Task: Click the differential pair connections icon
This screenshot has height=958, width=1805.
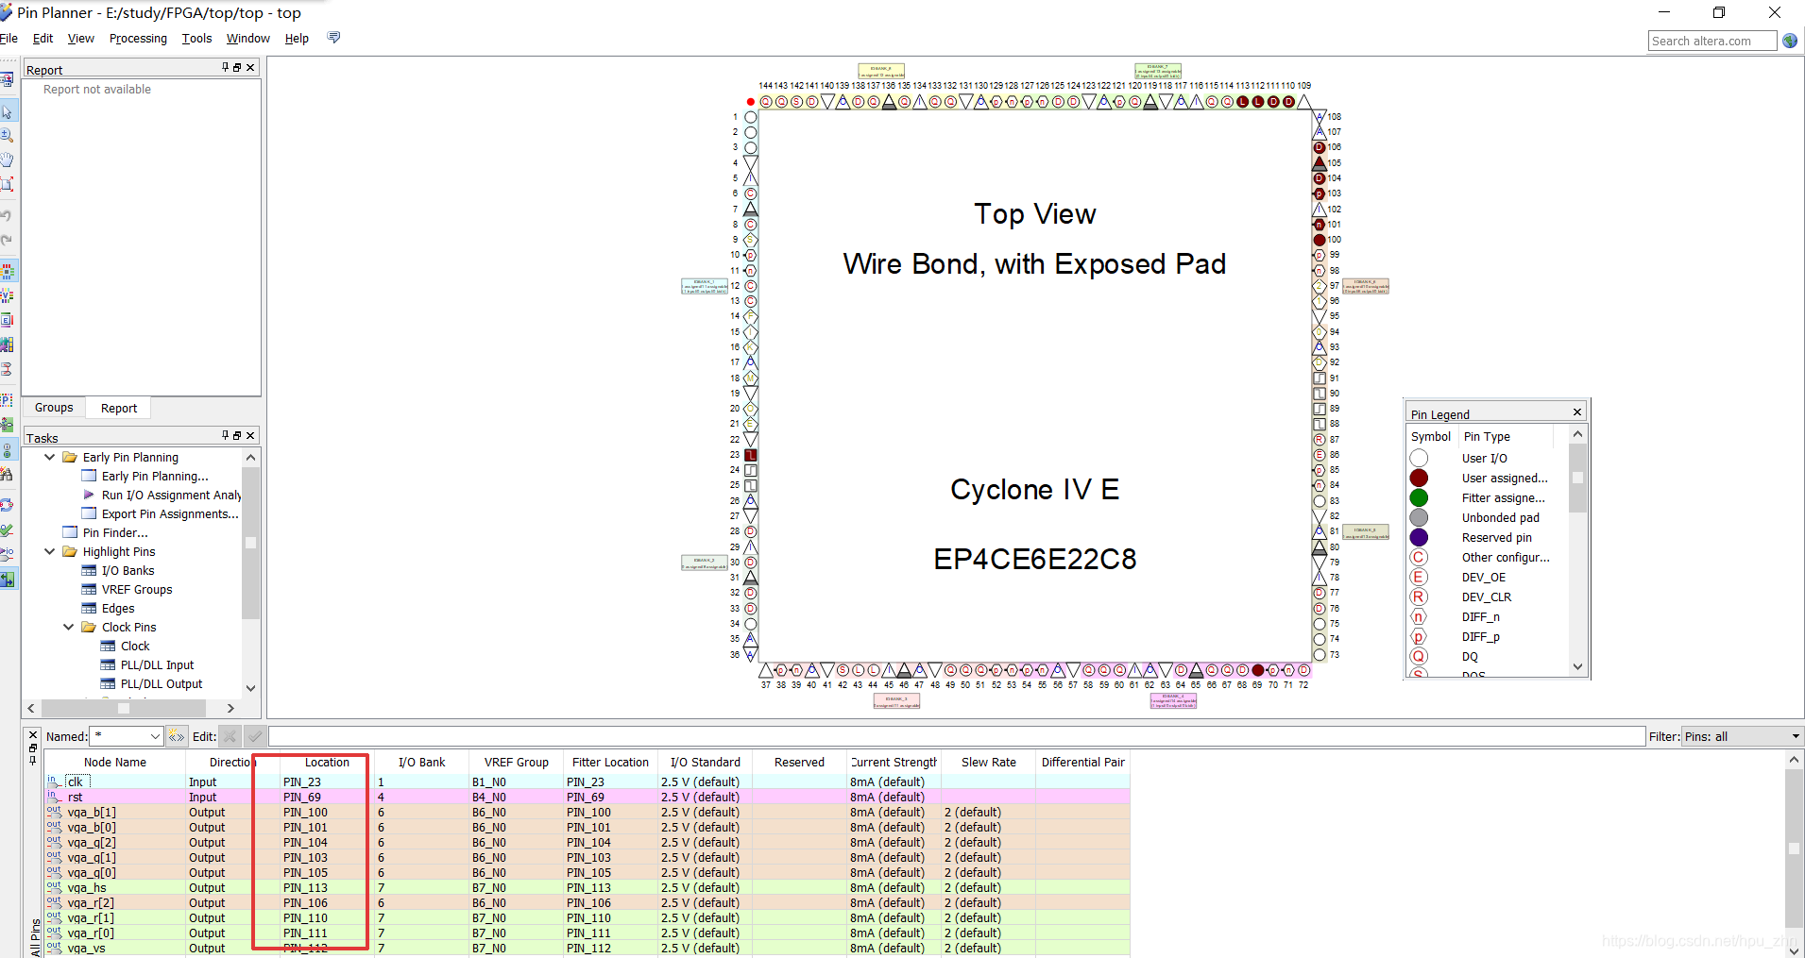Action: click(x=8, y=369)
